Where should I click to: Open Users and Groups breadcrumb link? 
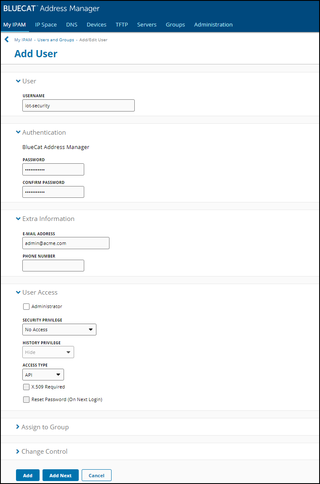pos(56,40)
